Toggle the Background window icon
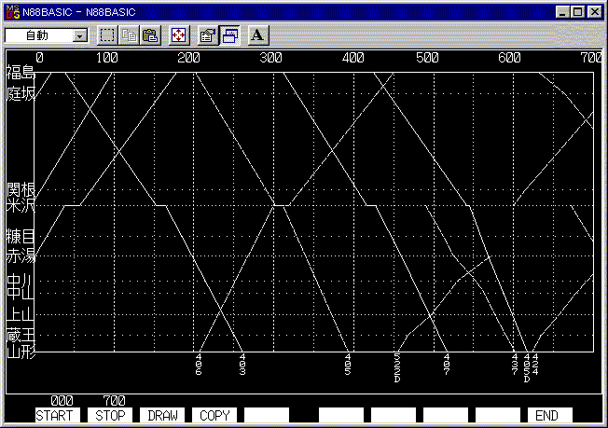Screen dimensions: 608x428 229,35
